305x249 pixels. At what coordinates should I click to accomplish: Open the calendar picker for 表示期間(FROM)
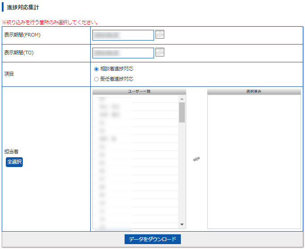pyautogui.click(x=160, y=34)
